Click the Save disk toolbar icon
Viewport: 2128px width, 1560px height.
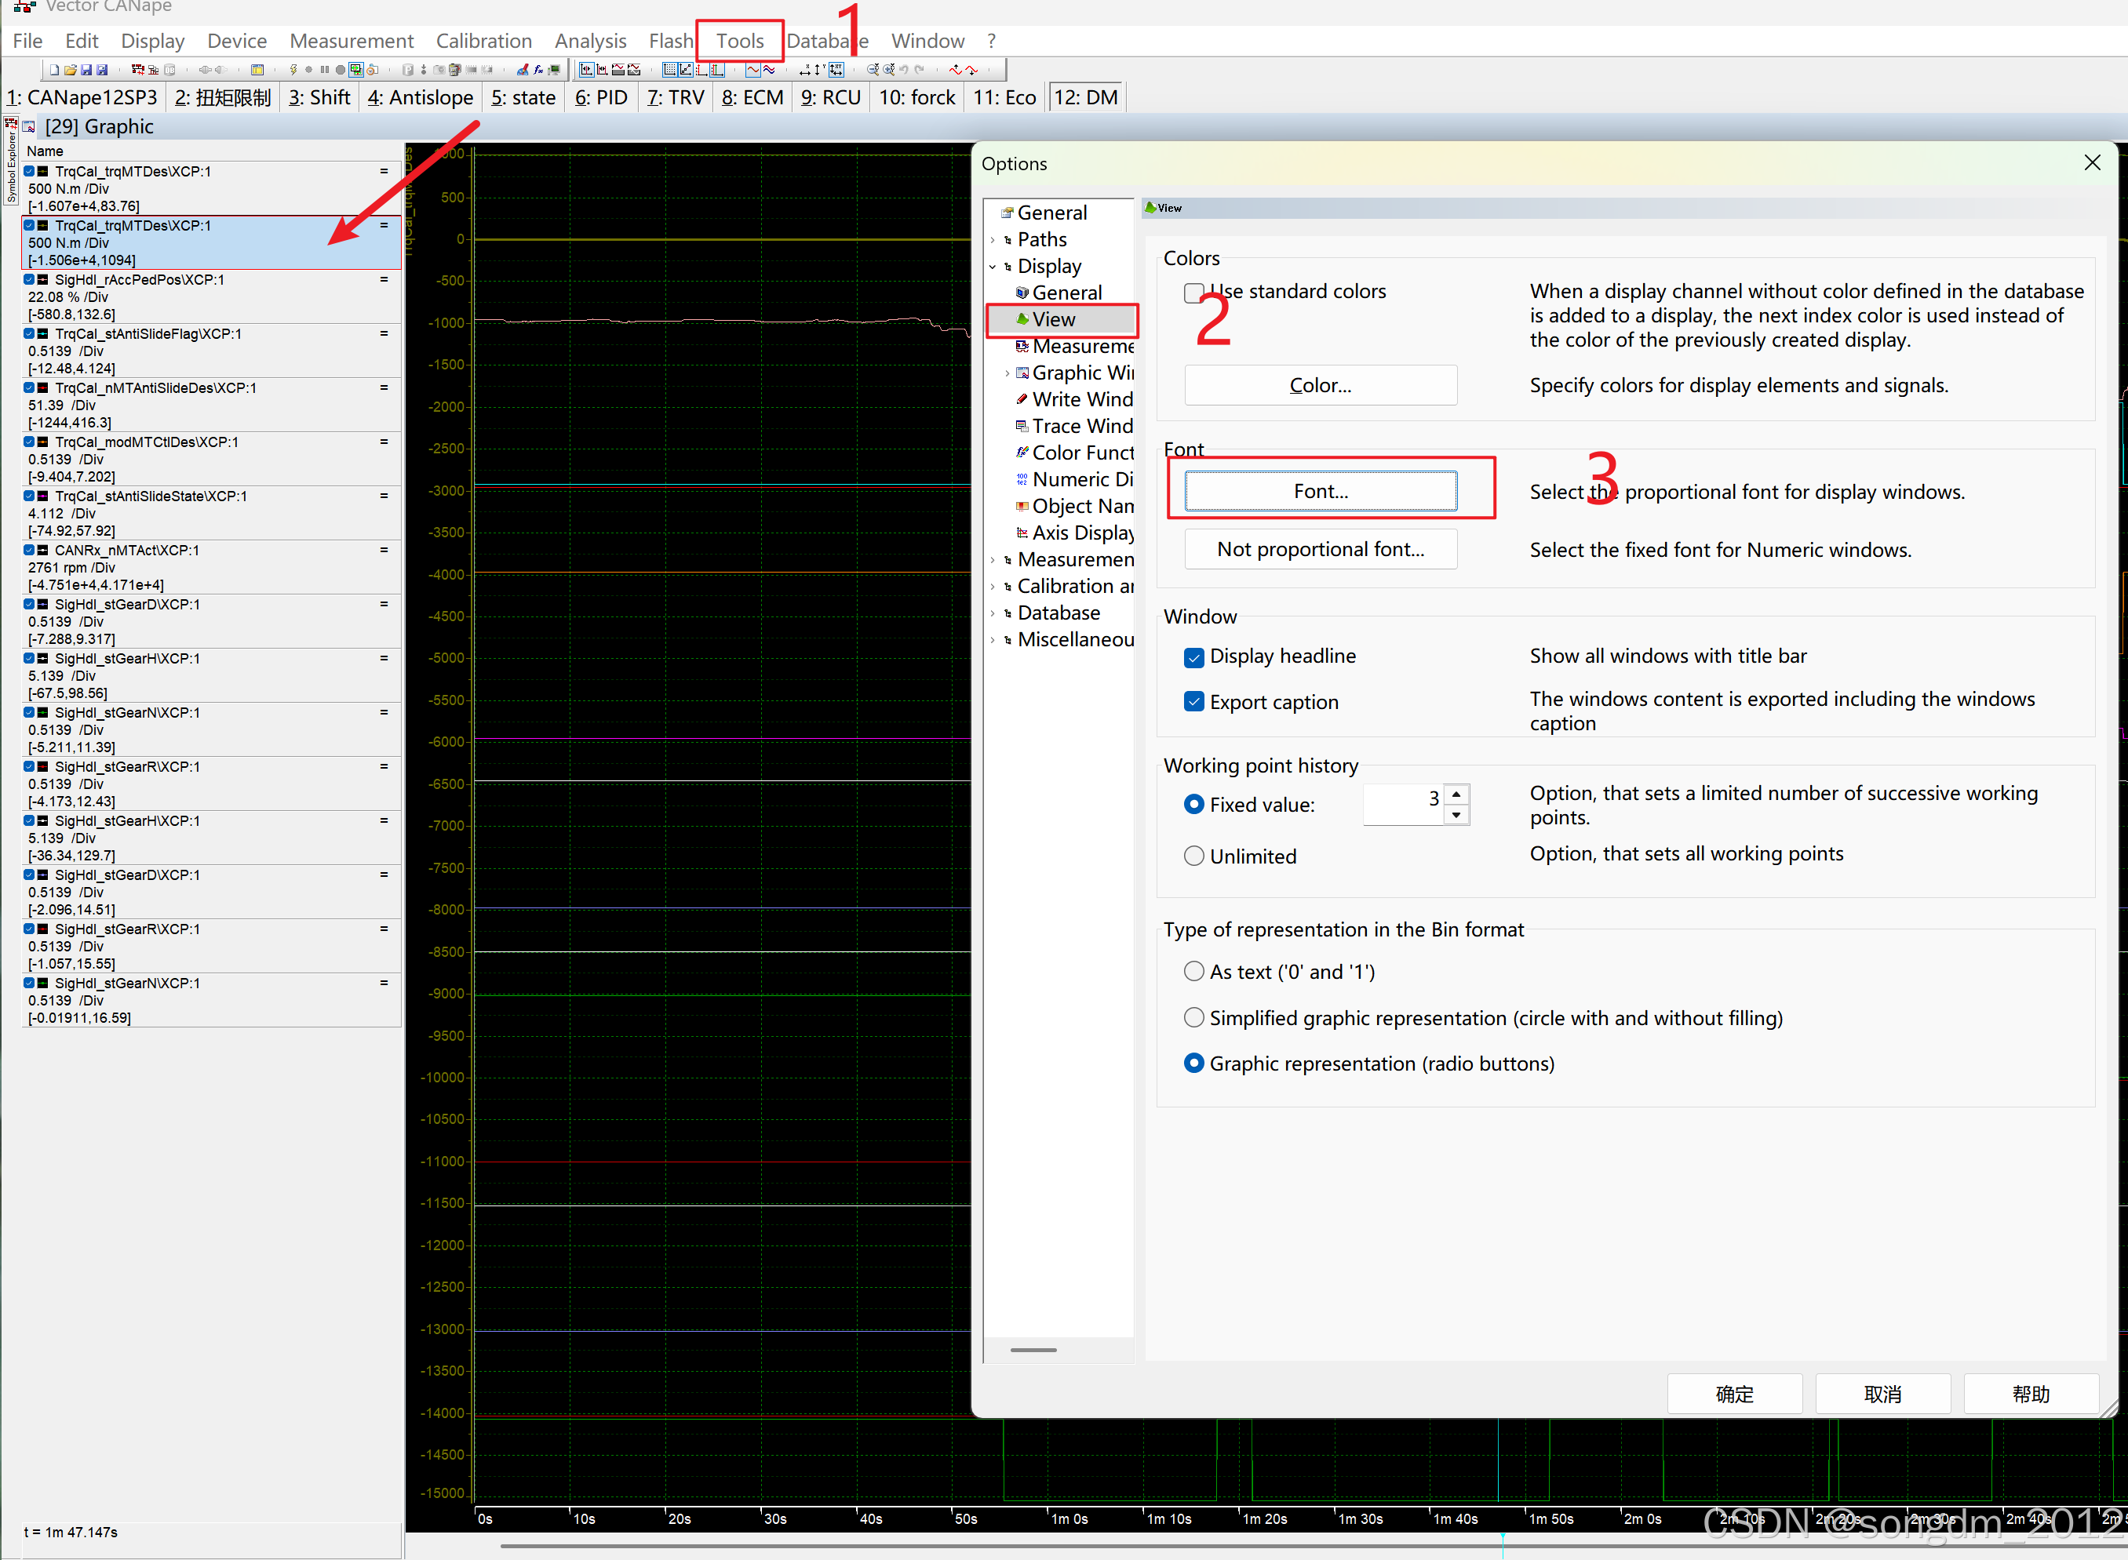[86, 70]
